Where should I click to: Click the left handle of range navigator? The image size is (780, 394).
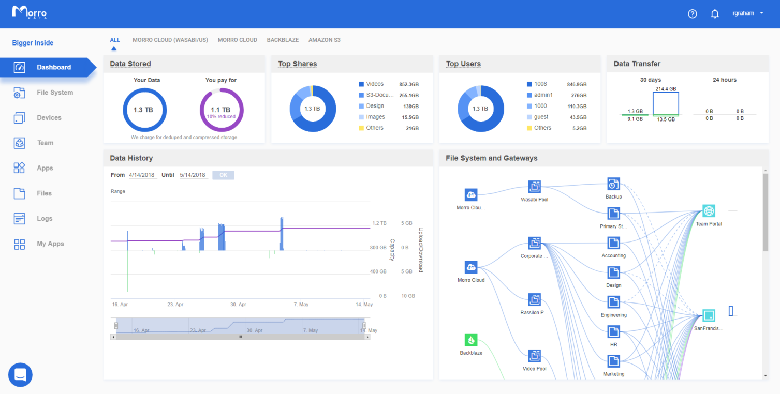(116, 325)
